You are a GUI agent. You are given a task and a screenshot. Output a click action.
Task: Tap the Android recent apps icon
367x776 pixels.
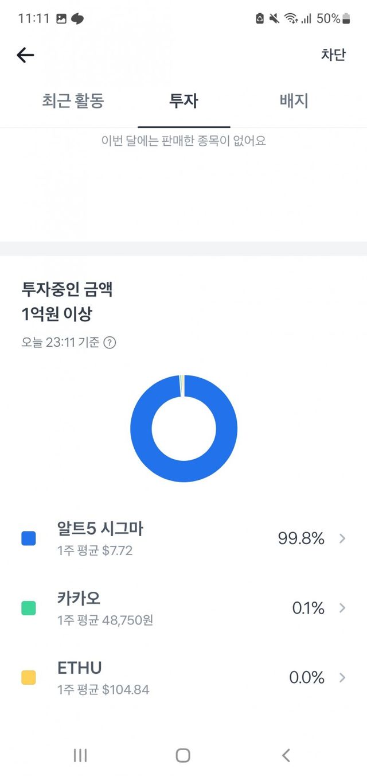[x=80, y=755]
